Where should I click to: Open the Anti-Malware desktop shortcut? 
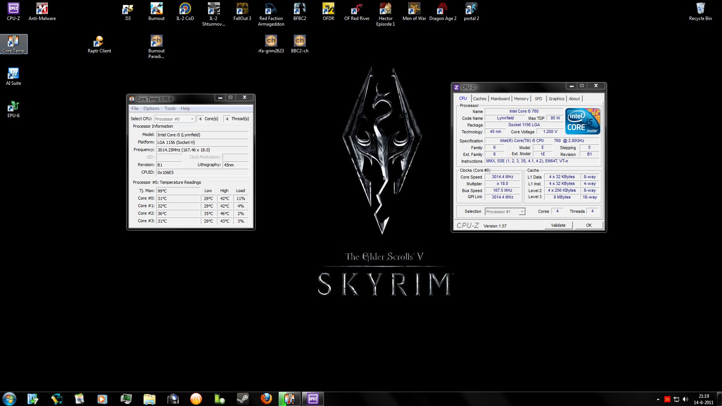42,12
